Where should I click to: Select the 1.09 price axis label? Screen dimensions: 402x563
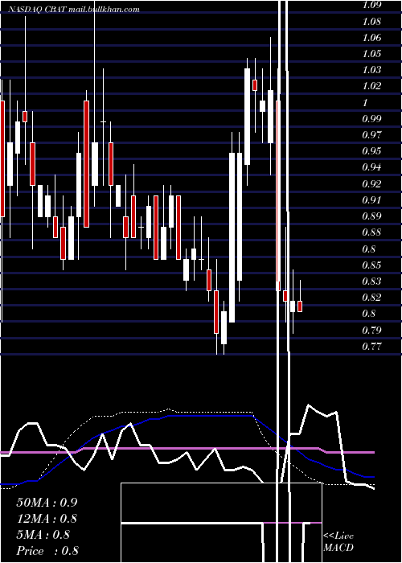coord(371,6)
